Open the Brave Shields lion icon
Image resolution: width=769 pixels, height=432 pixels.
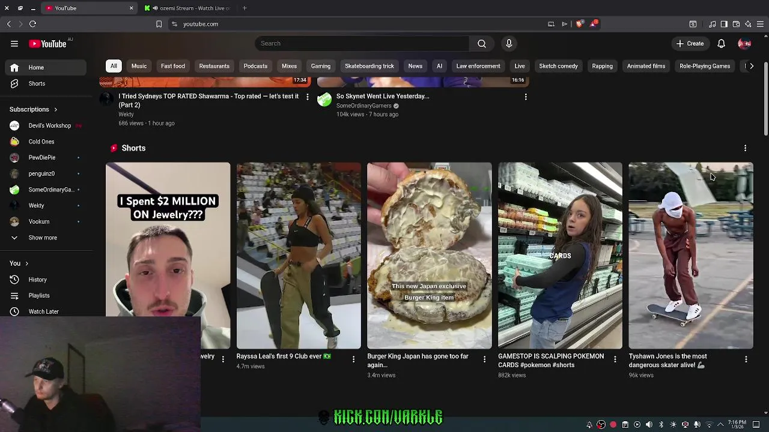point(579,24)
